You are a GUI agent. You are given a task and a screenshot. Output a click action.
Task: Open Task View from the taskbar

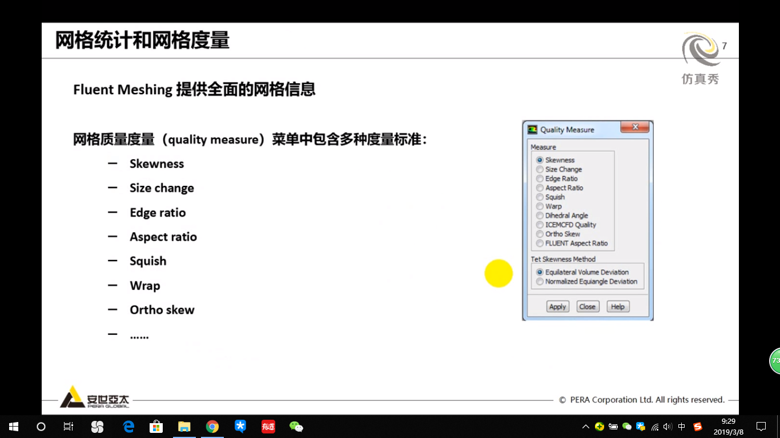pos(68,426)
